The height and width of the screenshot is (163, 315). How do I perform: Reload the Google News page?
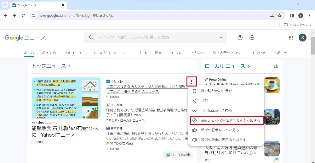click(23, 15)
